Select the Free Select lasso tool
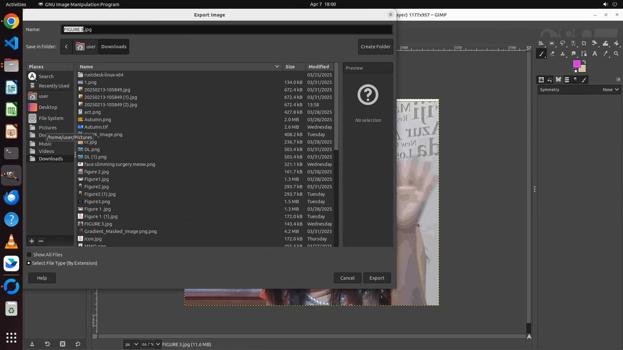623x350 pixels. pyautogui.click(x=563, y=43)
